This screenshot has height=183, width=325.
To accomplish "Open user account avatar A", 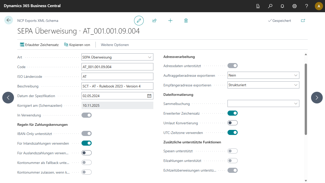I will (x=319, y=6).
